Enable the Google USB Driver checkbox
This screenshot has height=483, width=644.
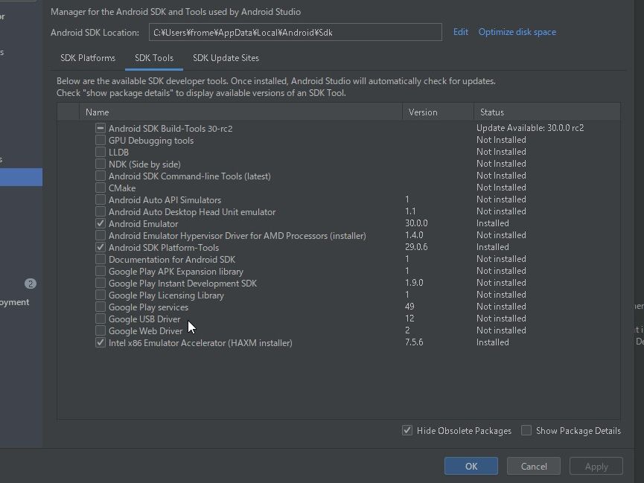click(101, 319)
